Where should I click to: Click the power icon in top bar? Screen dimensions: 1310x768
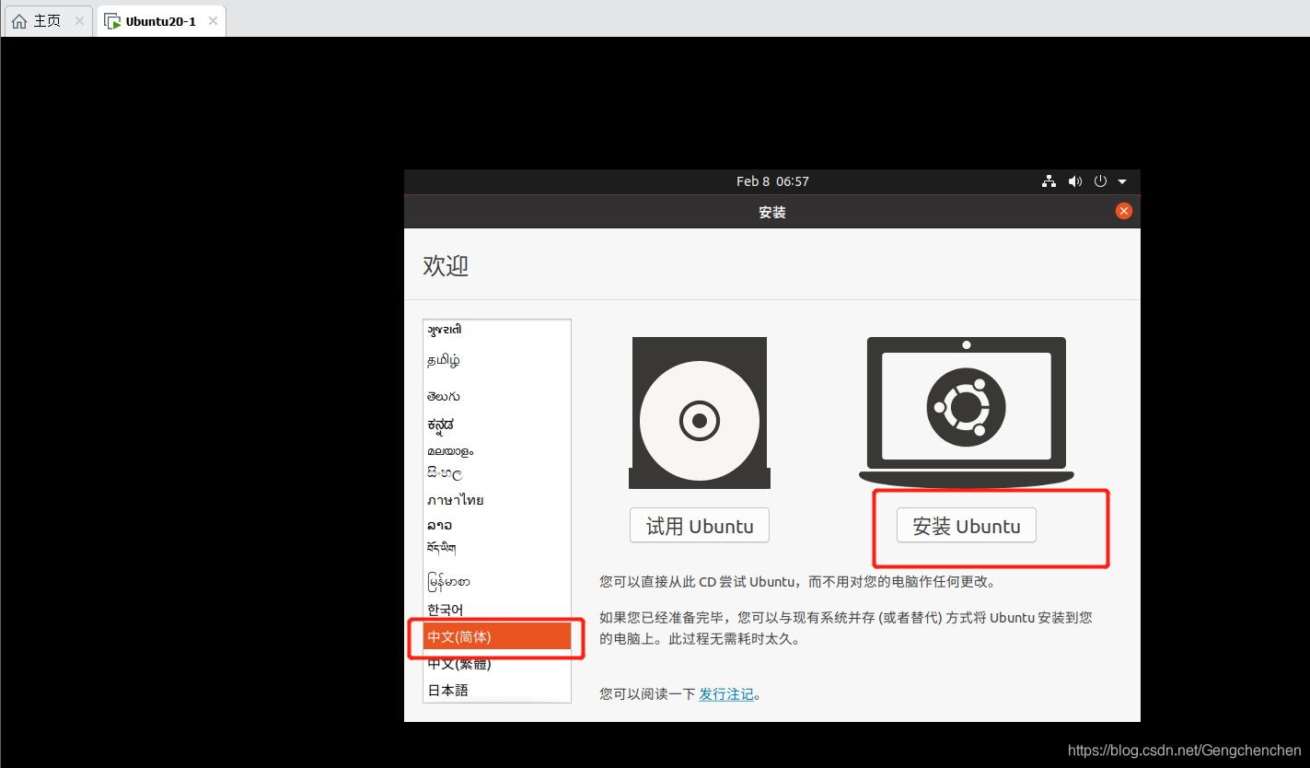click(x=1100, y=181)
